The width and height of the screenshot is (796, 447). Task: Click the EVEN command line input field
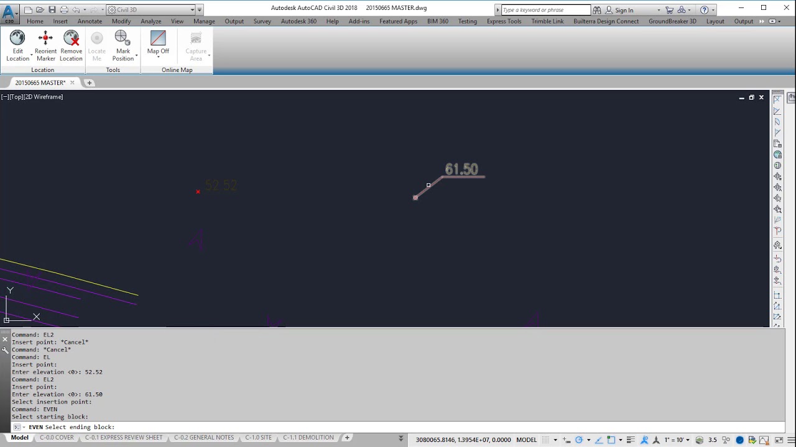pos(398,427)
